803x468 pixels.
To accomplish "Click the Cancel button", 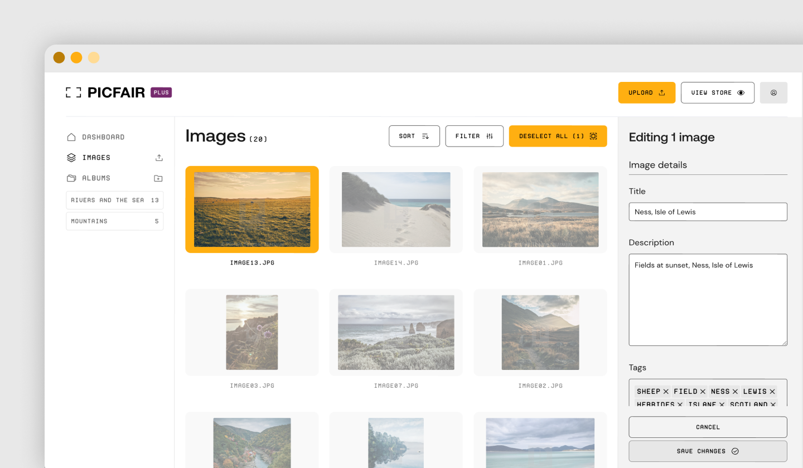I will 708,427.
